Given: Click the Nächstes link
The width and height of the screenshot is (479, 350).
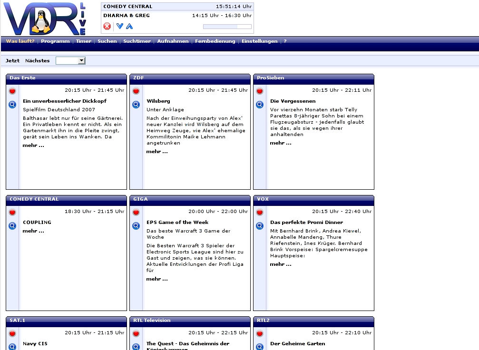Looking at the screenshot, I should [x=38, y=61].
